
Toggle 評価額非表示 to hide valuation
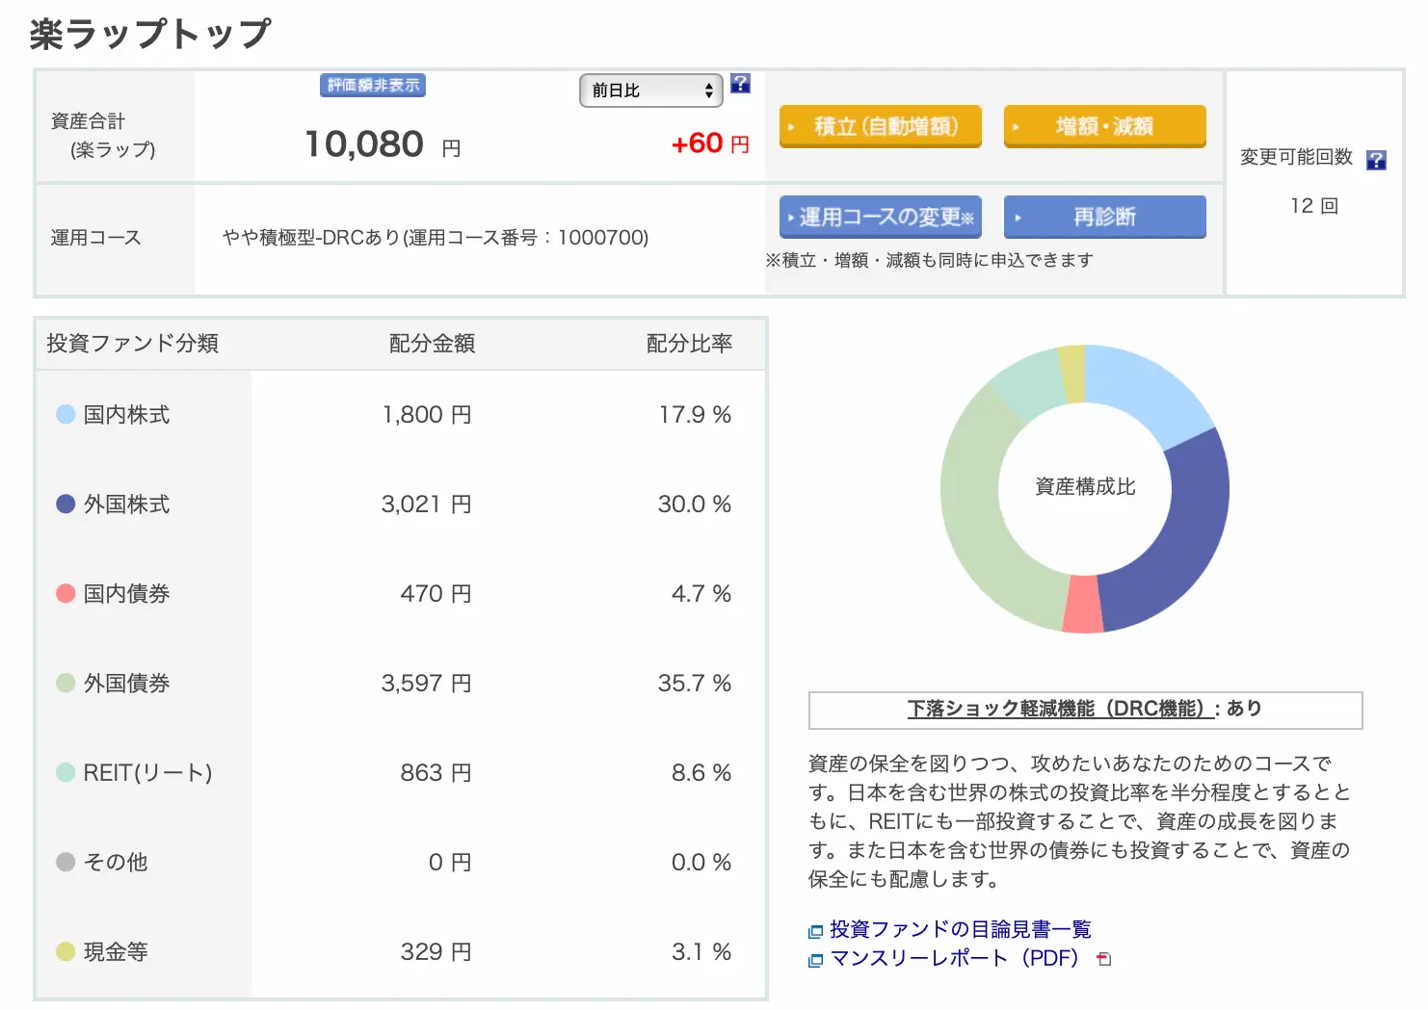click(373, 86)
